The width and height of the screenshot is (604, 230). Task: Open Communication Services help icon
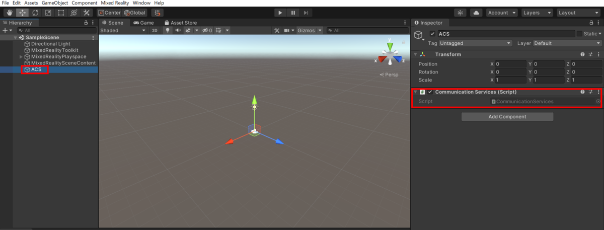pos(583,92)
